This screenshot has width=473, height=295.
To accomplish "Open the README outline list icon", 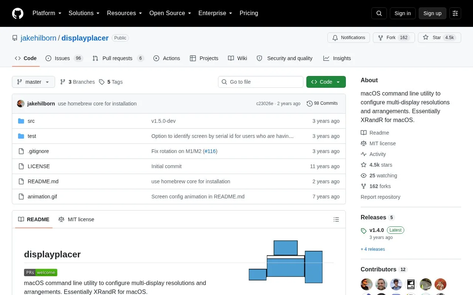I will pos(336,219).
